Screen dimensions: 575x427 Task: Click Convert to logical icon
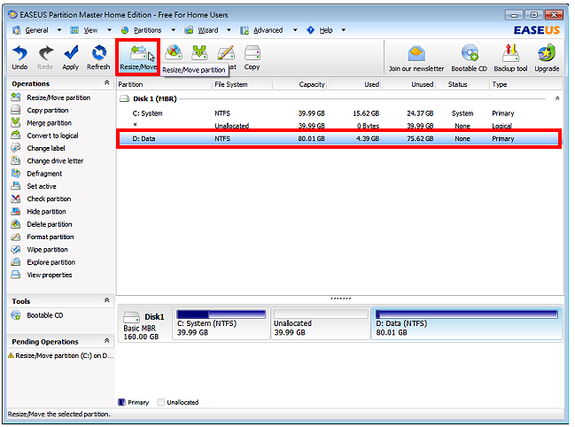coord(16,136)
